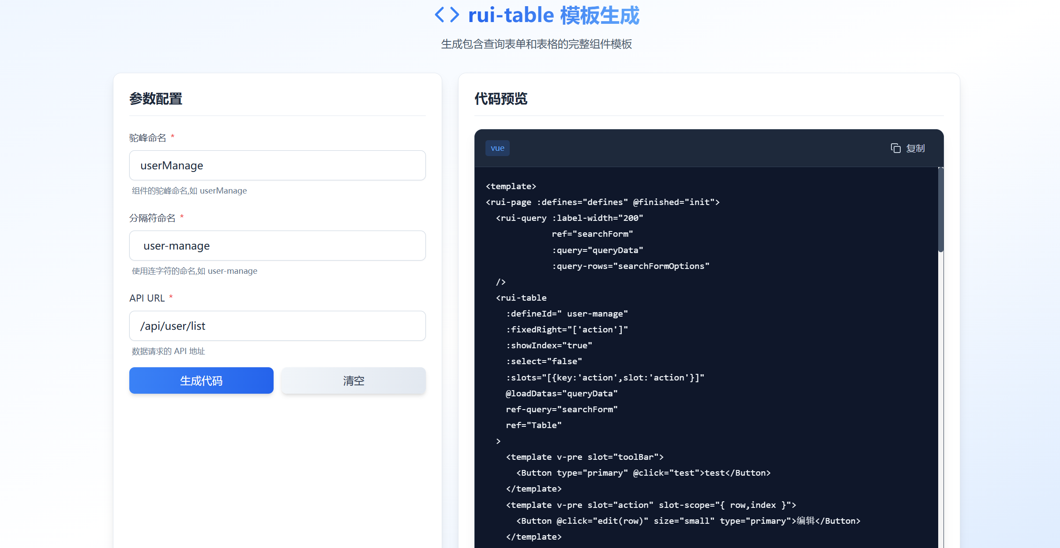Click the rui-table 模板生成 page title
1060x548 pixels.
tap(553, 15)
